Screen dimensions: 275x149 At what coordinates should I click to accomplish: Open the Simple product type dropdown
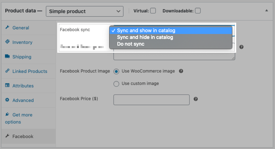pyautogui.click(x=85, y=11)
